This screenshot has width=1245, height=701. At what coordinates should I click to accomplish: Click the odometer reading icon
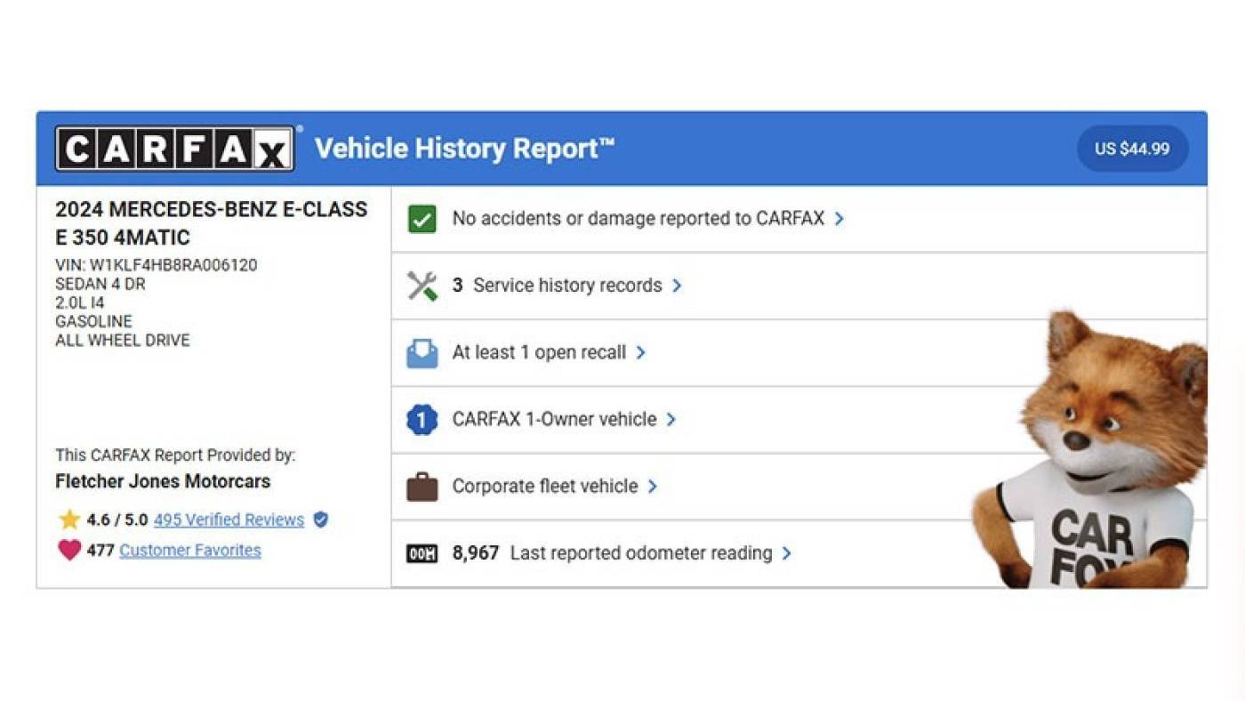pyautogui.click(x=422, y=553)
